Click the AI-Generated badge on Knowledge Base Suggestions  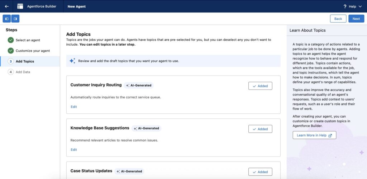pos(146,128)
